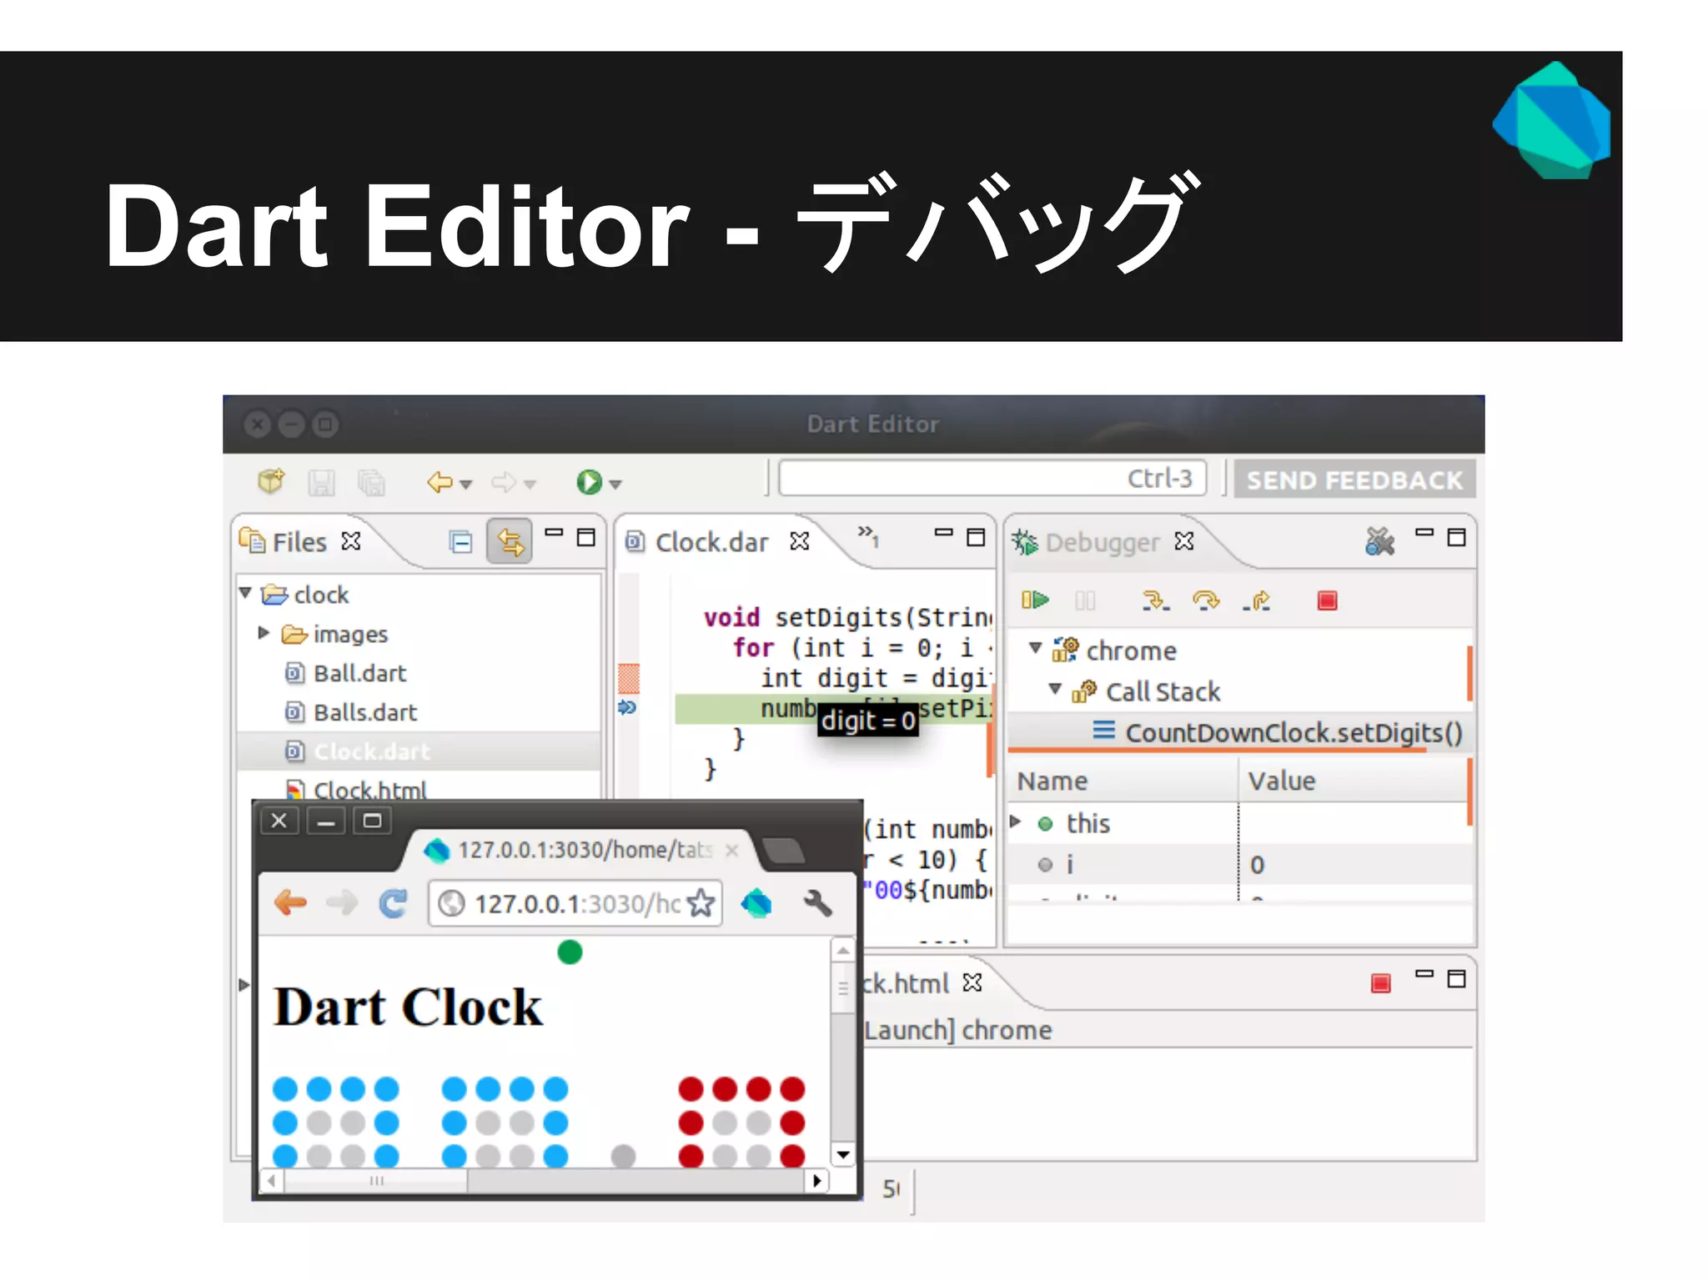Click the Step Return debugger icon
1708x1281 pixels.
point(1257,600)
